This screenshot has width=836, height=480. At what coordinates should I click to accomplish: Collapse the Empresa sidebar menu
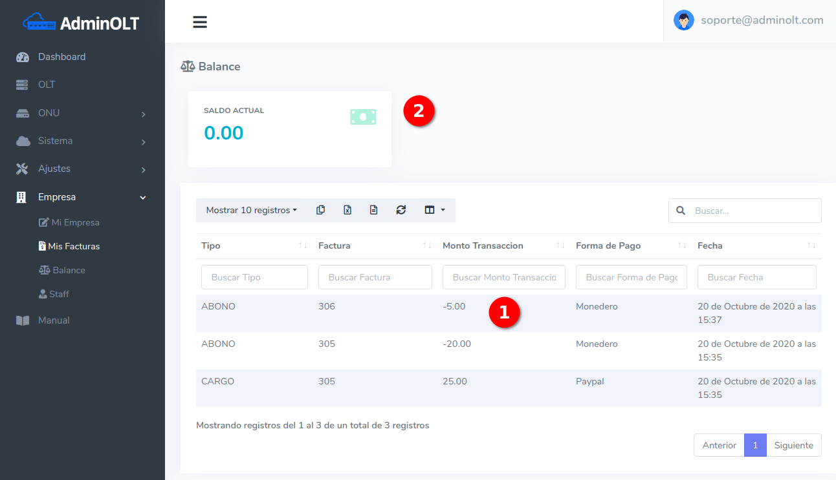(x=82, y=197)
